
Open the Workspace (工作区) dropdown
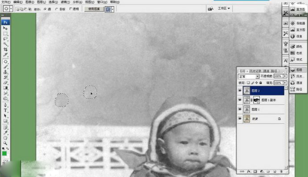coord(224,8)
